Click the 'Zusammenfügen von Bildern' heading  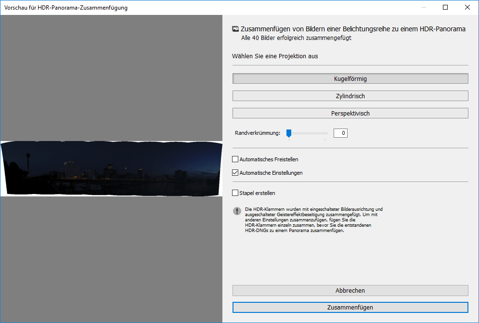[x=353, y=29]
